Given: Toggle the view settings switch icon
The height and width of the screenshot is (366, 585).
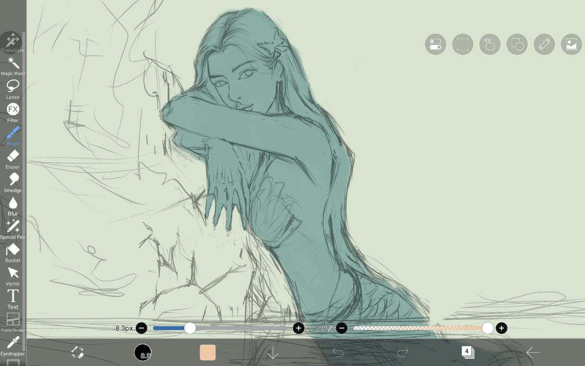Looking at the screenshot, I should click(x=435, y=44).
